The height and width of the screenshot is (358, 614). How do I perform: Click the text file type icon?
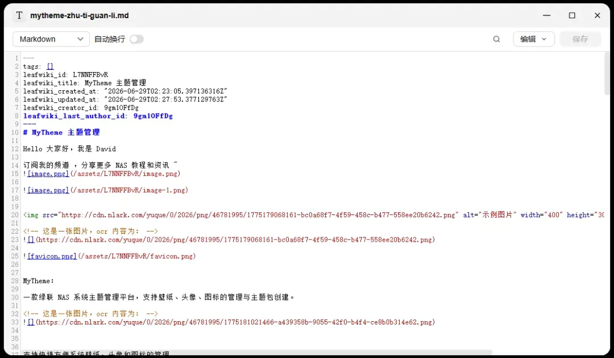coord(19,16)
